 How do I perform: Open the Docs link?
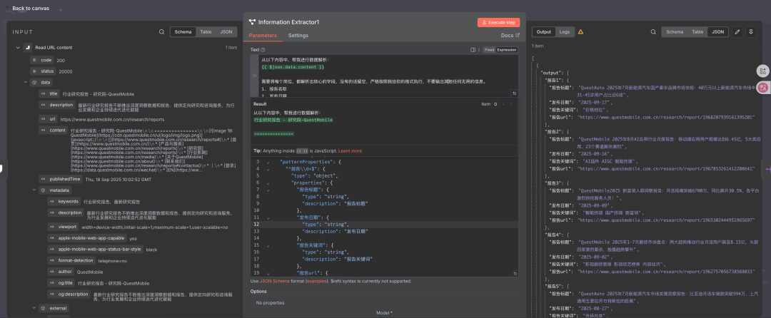coord(508,35)
